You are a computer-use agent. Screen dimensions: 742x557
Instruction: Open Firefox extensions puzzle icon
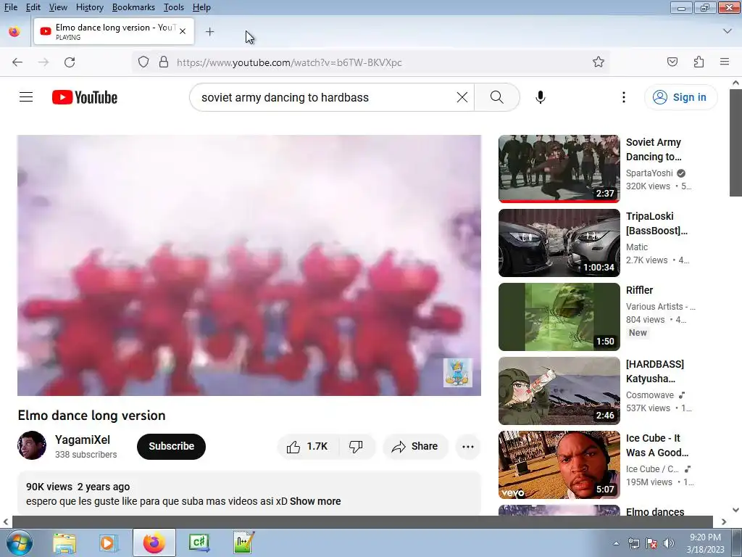(x=699, y=62)
